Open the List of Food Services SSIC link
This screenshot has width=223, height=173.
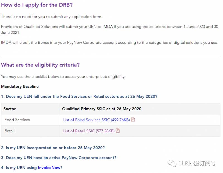96,120
